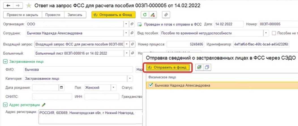Click the check-all icon in СЭДО dialog
The image size is (298, 126).
(199, 67)
